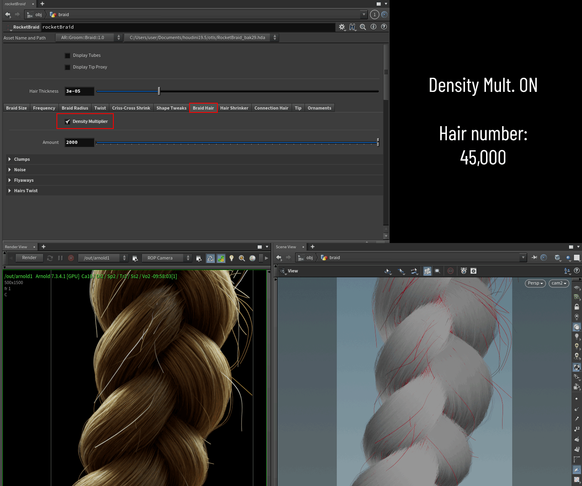This screenshot has height=486, width=582.
Task: Click the Hair Thickness value field 3e-05
Action: tap(79, 91)
